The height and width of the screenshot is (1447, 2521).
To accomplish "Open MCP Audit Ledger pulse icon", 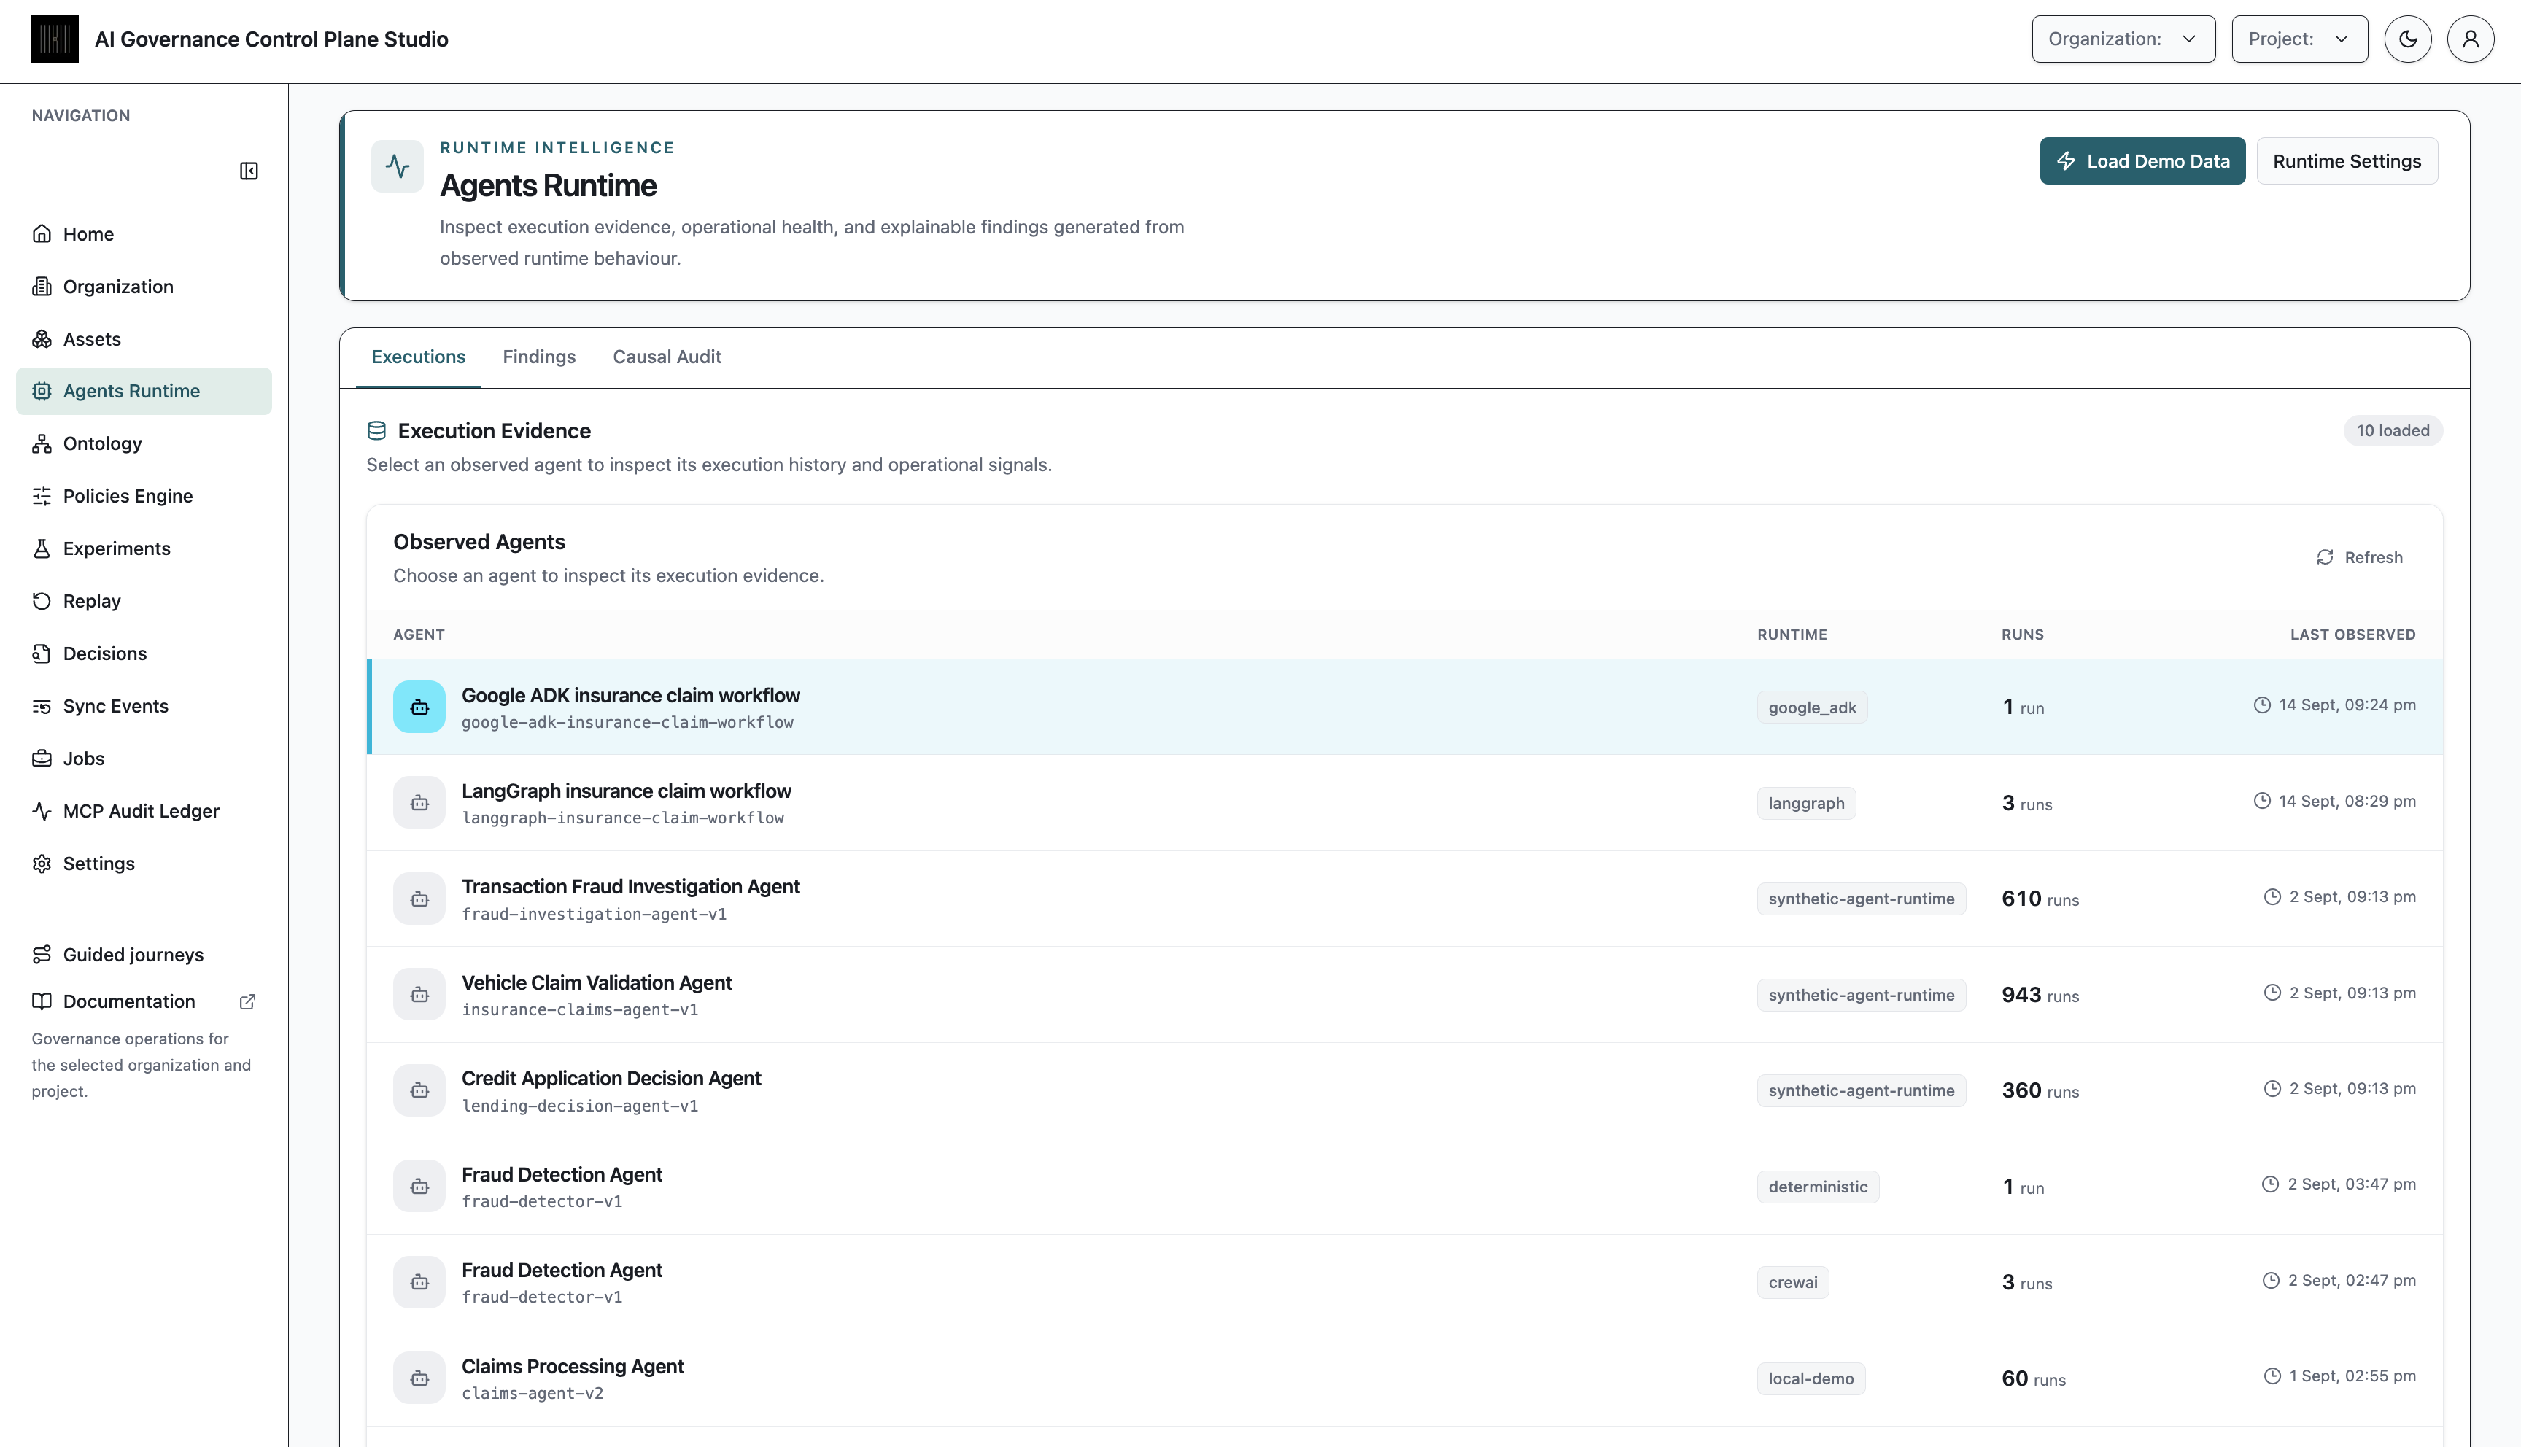I will (x=42, y=811).
